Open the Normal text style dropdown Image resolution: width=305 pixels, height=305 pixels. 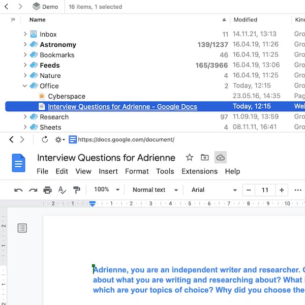pyautogui.click(x=155, y=190)
